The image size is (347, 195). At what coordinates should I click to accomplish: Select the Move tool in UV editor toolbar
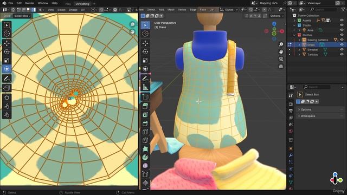click(x=7, y=43)
